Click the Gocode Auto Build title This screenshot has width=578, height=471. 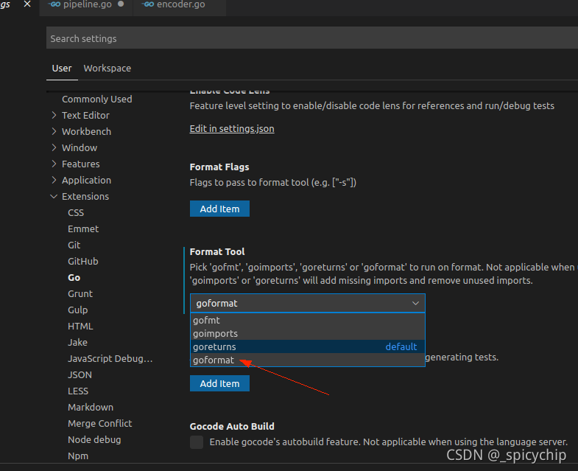pyautogui.click(x=232, y=426)
